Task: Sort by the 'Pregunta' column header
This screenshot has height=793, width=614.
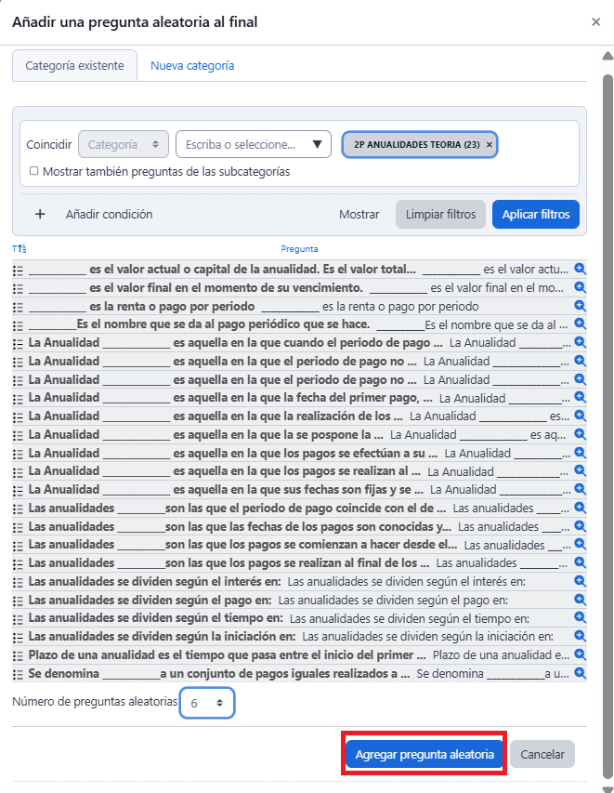Action: pos(299,249)
